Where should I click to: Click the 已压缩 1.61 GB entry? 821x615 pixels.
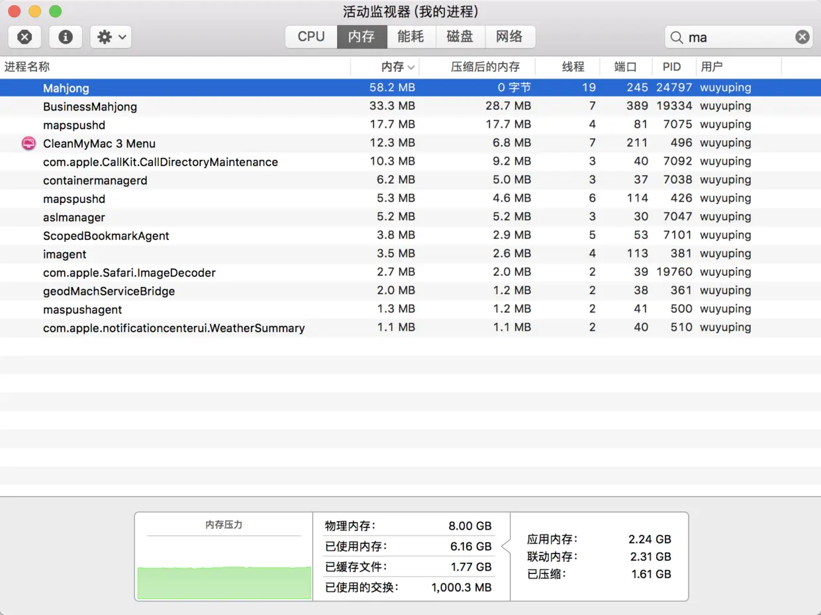[x=599, y=573]
